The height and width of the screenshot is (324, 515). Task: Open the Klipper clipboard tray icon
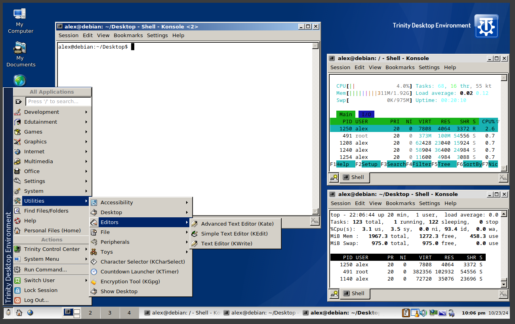(x=406, y=313)
